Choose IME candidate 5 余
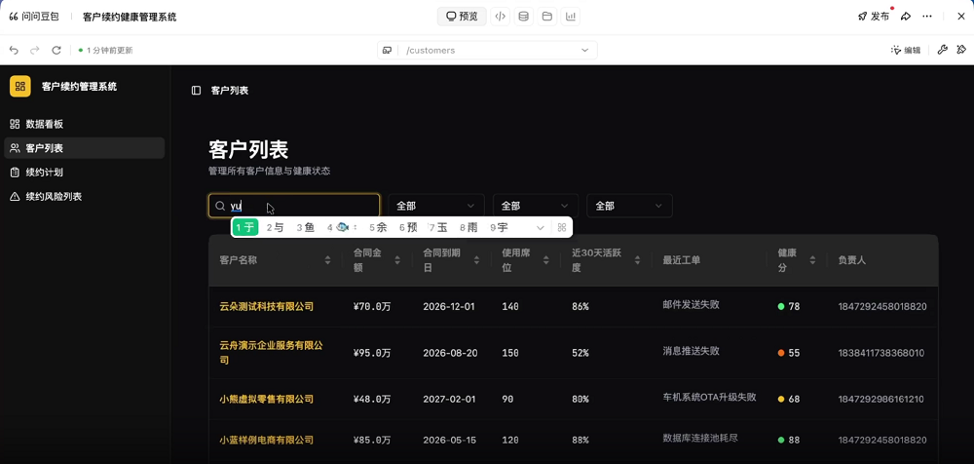974x464 pixels. pos(378,228)
